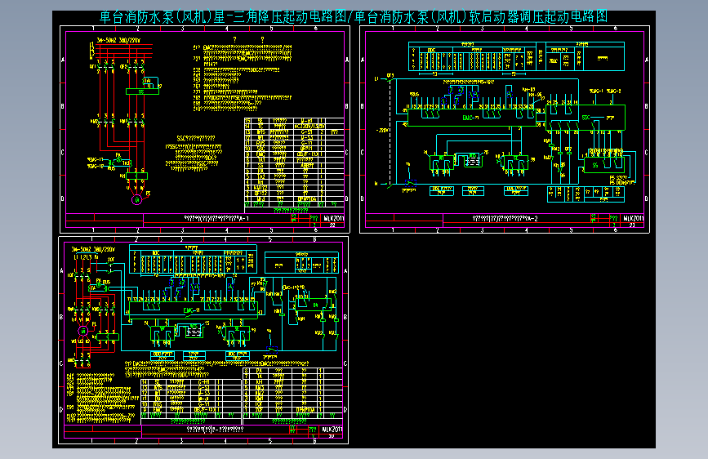Click the "3N~50HZ 380/220V" label in the top-left sheet
Screen dimensions: 708x459
click(x=118, y=40)
